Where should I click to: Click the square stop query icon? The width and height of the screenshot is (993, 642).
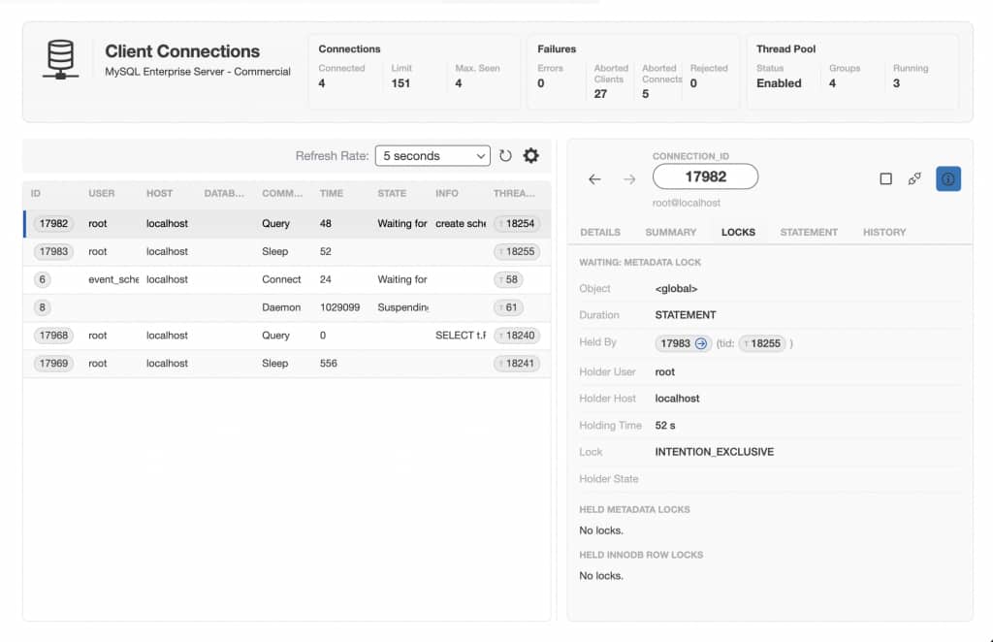pos(886,179)
